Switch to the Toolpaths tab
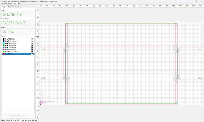 click(17, 7)
